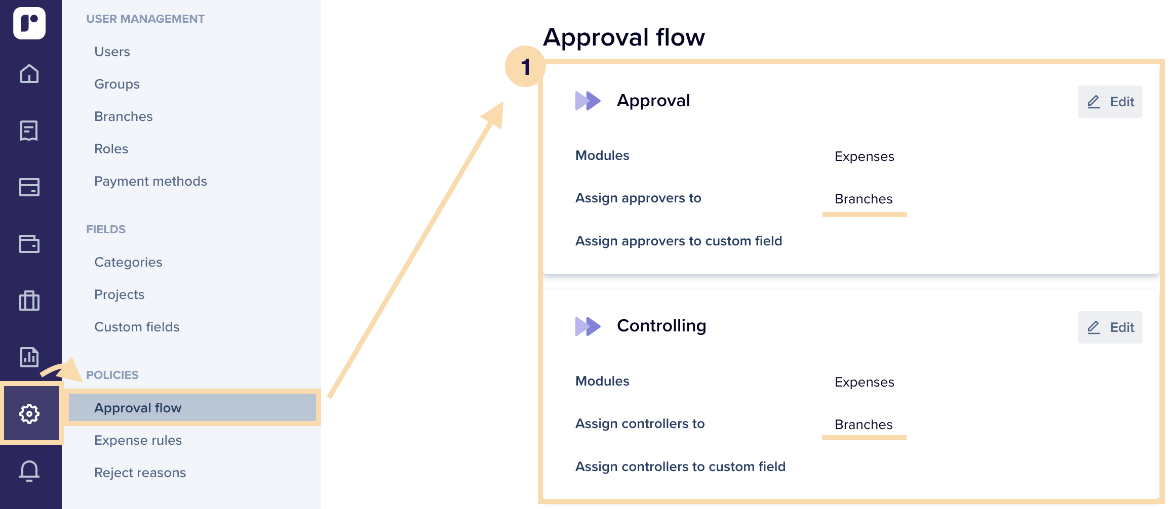Navigate to Payment methods

[150, 181]
